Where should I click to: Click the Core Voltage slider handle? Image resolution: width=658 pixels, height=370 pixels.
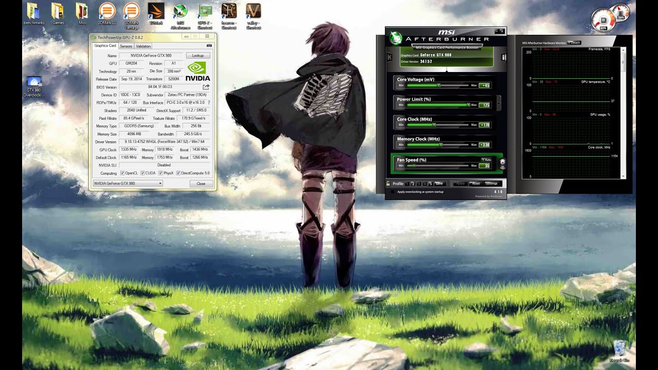tap(438, 85)
